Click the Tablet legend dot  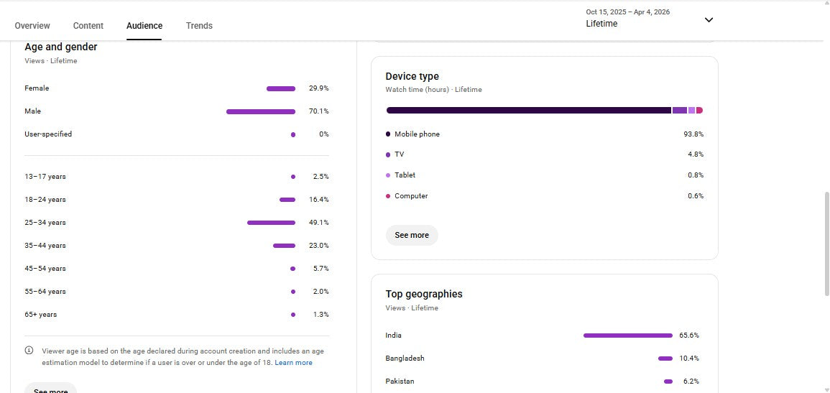point(388,175)
